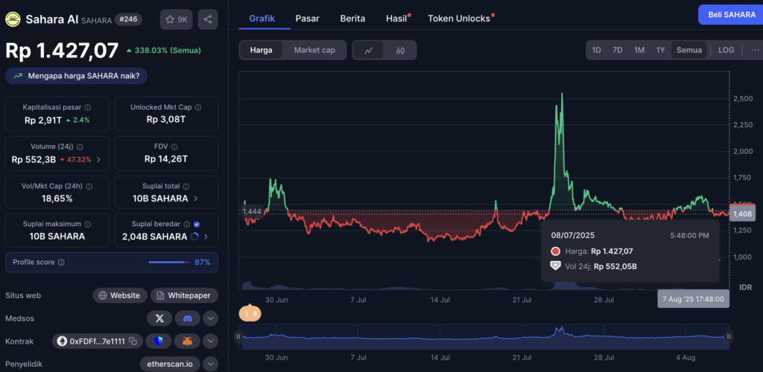Click the 338.03% (Semua) change label
The image size is (763, 372).
(x=163, y=50)
